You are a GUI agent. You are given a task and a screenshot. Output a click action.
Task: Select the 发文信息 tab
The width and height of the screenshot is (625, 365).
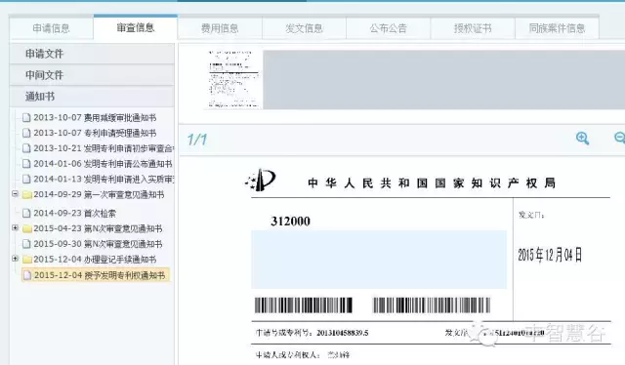[304, 28]
